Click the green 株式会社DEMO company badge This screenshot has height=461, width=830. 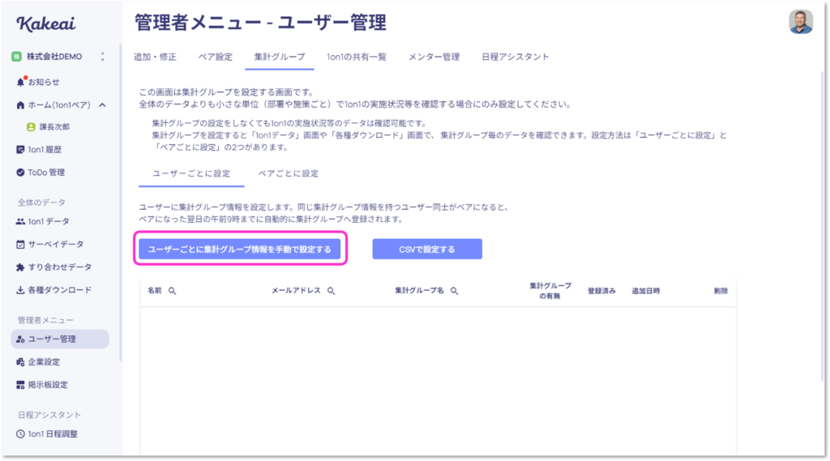click(16, 56)
